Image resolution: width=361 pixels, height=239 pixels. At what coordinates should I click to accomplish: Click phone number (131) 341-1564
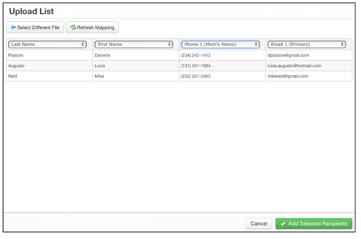(x=196, y=66)
